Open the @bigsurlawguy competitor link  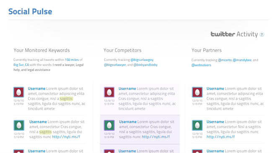click(142, 60)
